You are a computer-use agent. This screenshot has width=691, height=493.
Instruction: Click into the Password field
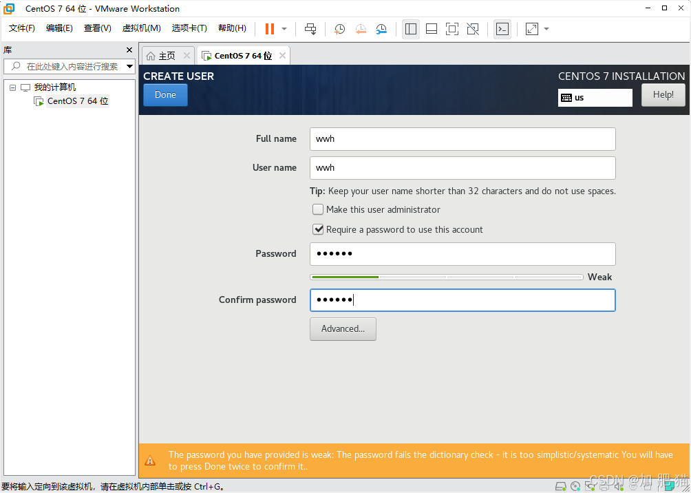click(x=463, y=254)
